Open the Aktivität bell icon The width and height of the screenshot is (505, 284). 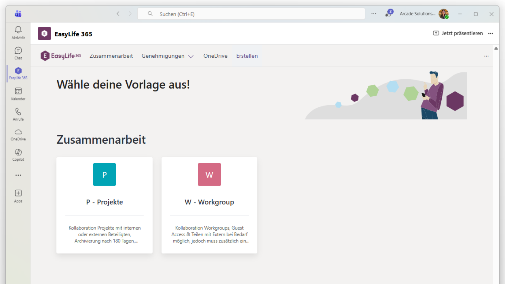pyautogui.click(x=18, y=33)
